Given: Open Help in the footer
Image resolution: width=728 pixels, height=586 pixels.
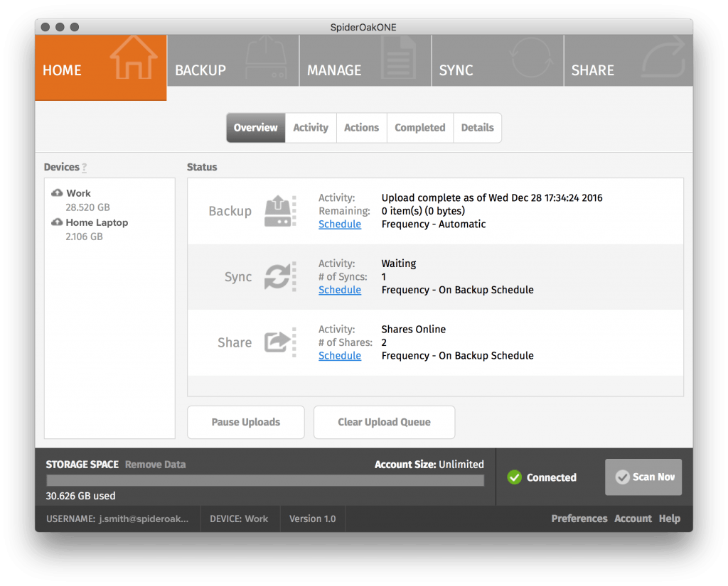Looking at the screenshot, I should click(x=670, y=519).
